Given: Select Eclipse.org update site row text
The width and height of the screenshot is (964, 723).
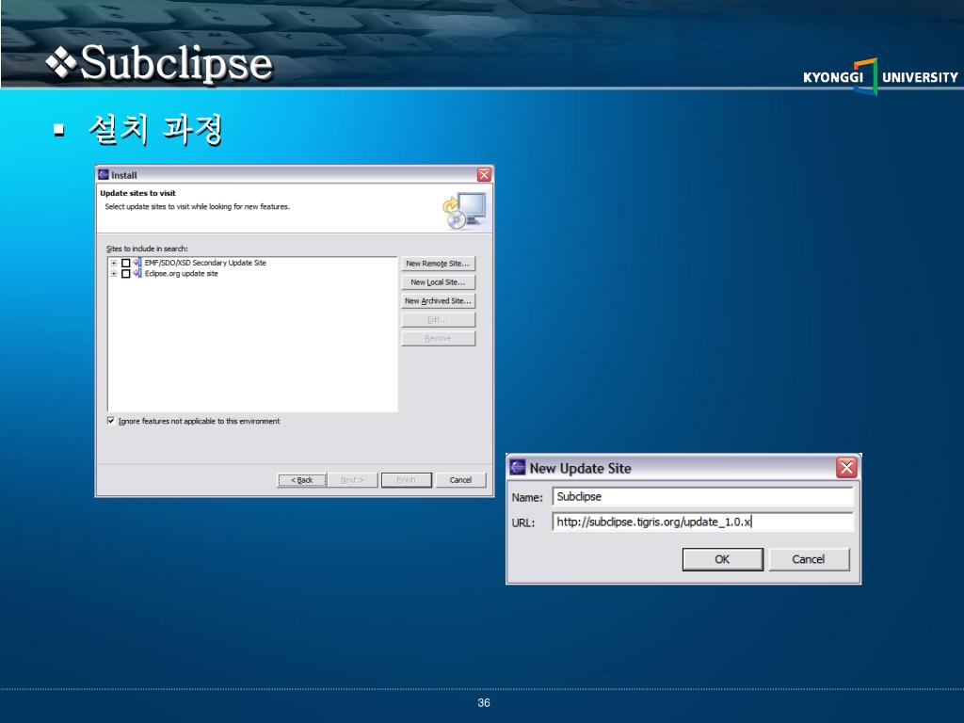Looking at the screenshot, I should pos(182,274).
